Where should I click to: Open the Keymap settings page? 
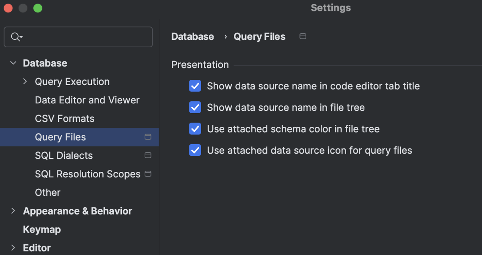tap(42, 230)
